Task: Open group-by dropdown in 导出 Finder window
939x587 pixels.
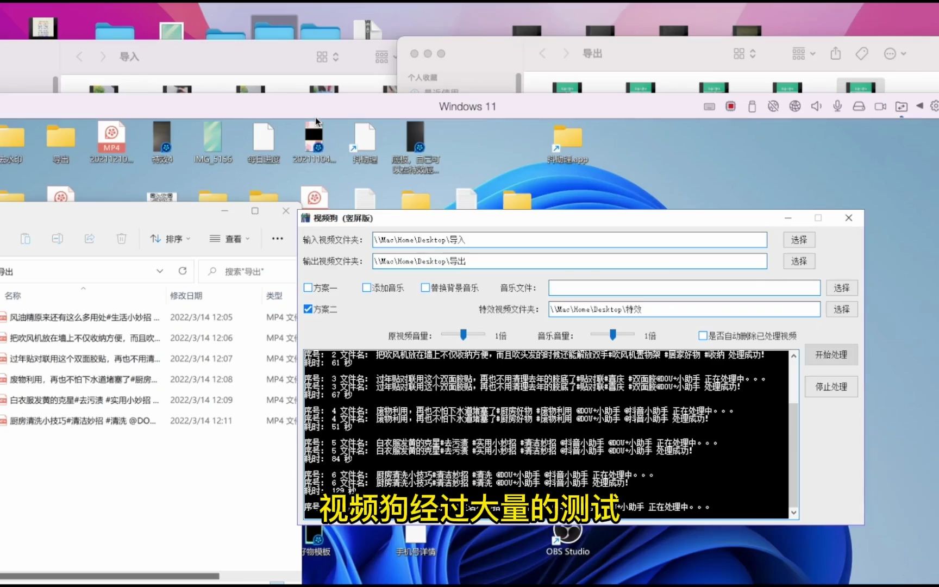Action: point(804,53)
